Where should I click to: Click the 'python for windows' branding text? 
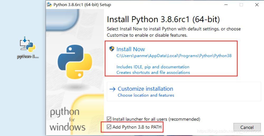click(67, 120)
